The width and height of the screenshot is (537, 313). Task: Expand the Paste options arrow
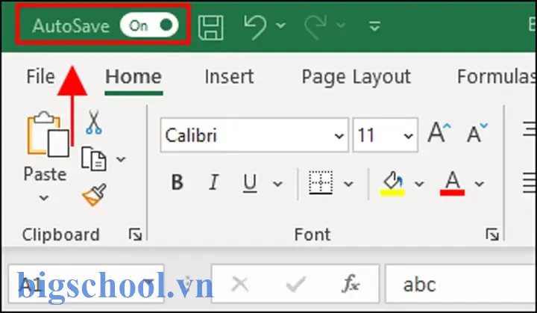point(44,198)
